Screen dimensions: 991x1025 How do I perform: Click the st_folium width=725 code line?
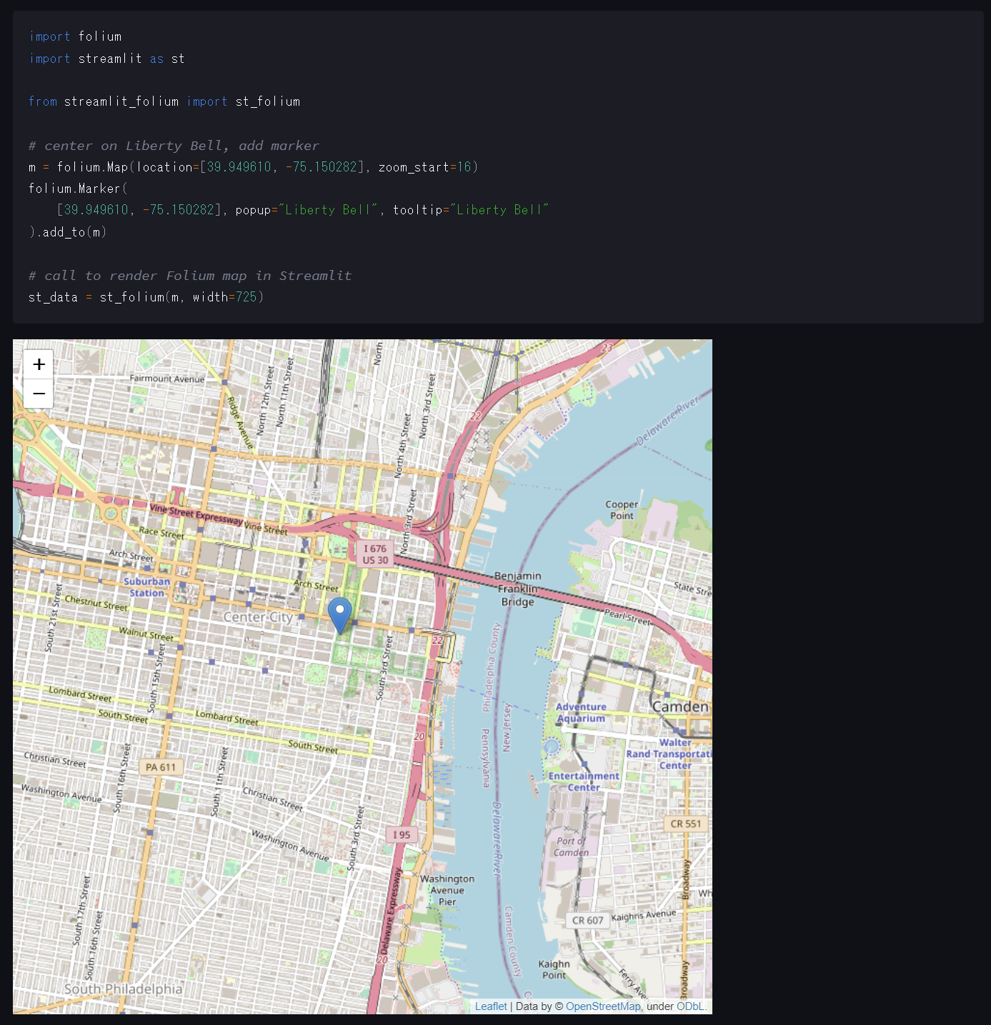[146, 297]
